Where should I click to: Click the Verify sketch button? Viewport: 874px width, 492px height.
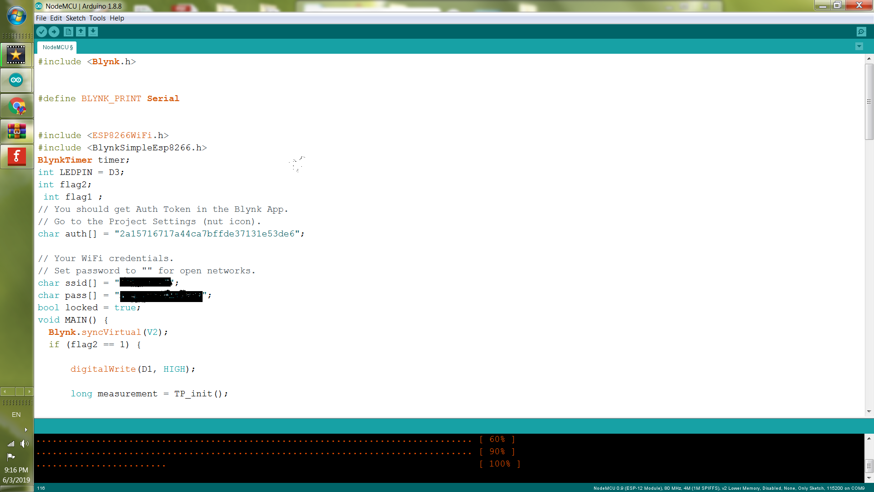[42, 31]
